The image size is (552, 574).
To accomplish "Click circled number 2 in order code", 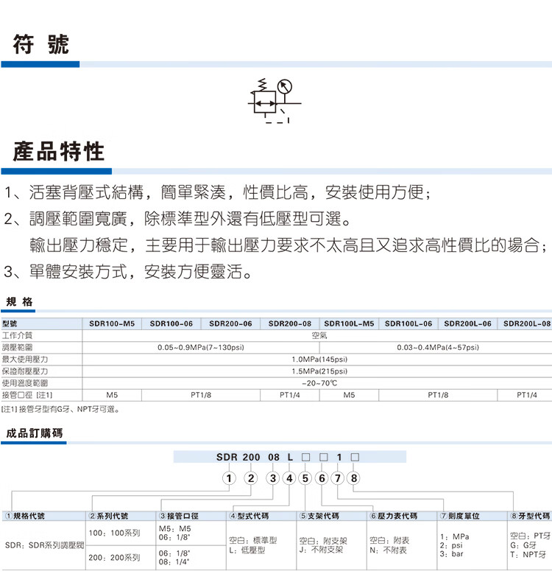I will [250, 479].
